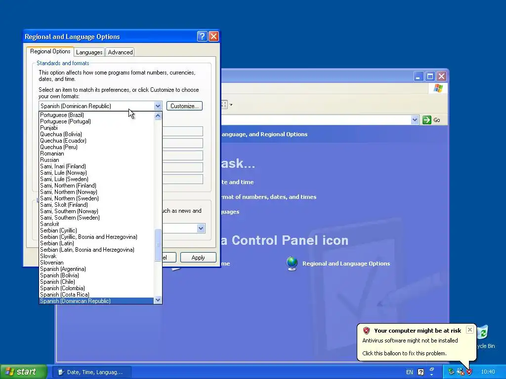Click the Regional and Language Options link
Viewport: 506px width, 379px height.
tap(346, 264)
